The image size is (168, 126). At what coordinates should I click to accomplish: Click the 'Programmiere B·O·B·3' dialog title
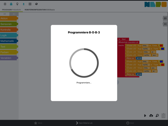(84, 32)
